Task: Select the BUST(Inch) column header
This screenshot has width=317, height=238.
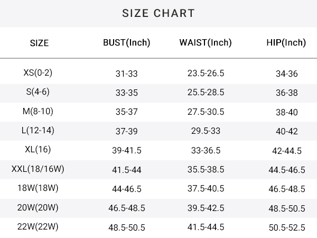Action: coord(127,43)
